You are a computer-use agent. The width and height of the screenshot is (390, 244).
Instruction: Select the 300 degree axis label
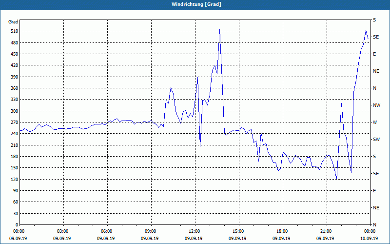(x=15, y=111)
